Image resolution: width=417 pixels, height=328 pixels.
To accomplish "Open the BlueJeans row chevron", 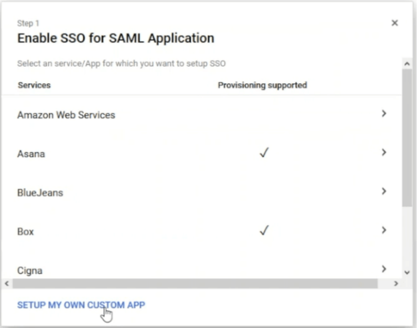I will pyautogui.click(x=384, y=191).
